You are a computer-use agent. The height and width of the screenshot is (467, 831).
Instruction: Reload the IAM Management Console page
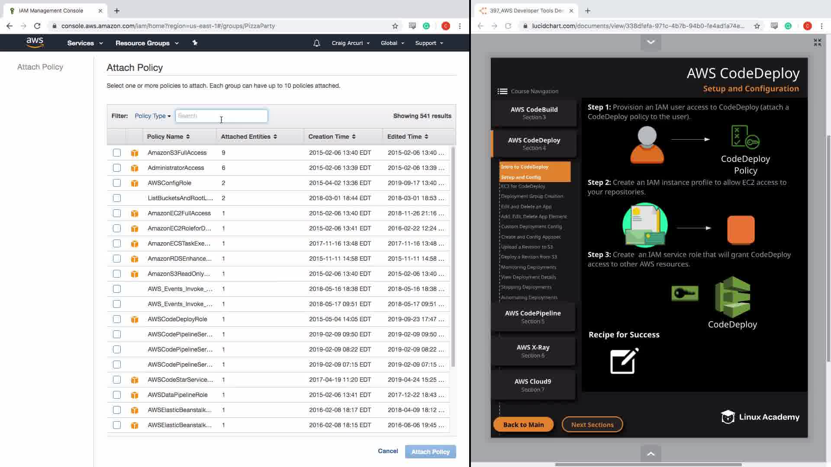click(37, 26)
